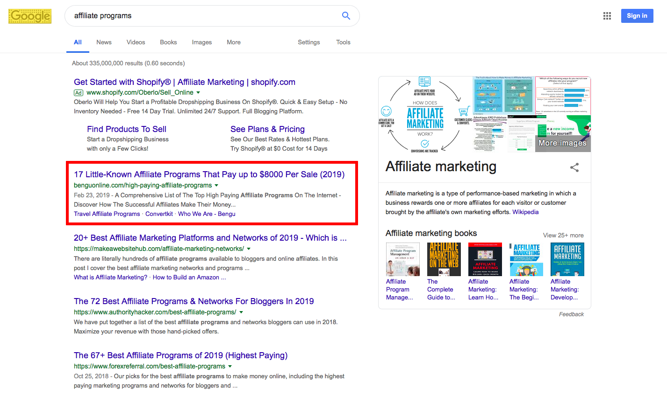Viewport: 667px width, 396px height.
Task: Expand dropdown arrow next to forexreferral.com URL
Action: (x=230, y=367)
